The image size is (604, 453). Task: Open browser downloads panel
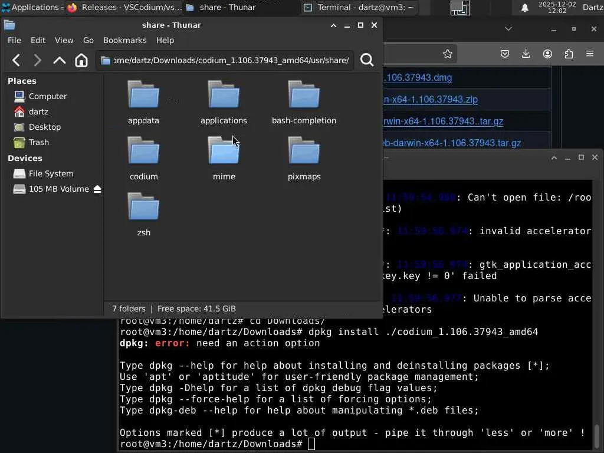point(526,54)
